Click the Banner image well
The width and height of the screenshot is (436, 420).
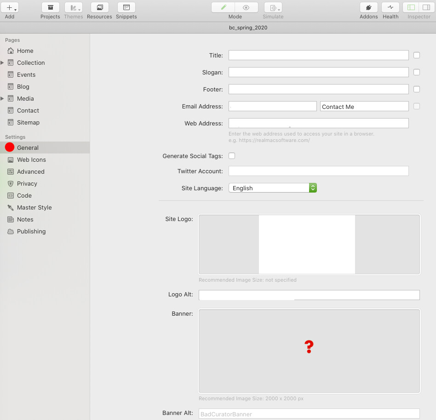[309, 351]
